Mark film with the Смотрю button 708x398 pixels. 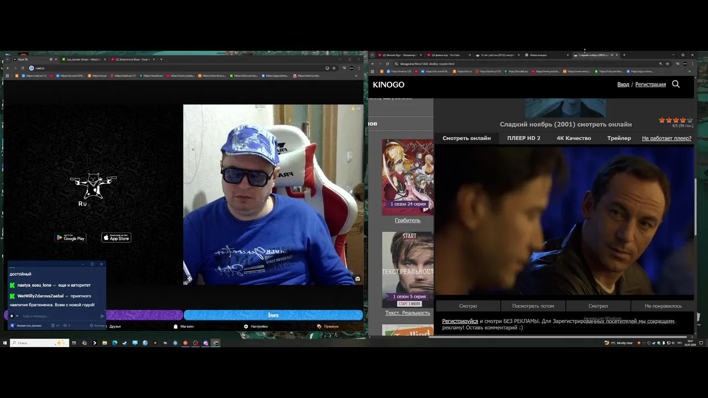(x=468, y=306)
